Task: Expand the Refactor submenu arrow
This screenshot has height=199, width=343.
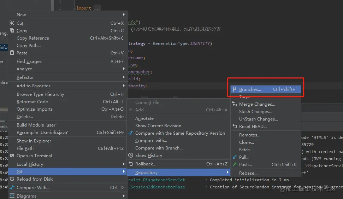Action: (124, 77)
